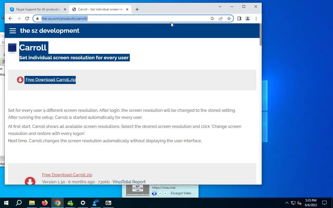Expand the Chrome tab search dropdown
This screenshot has height=208, width=333.
click(x=220, y=6)
